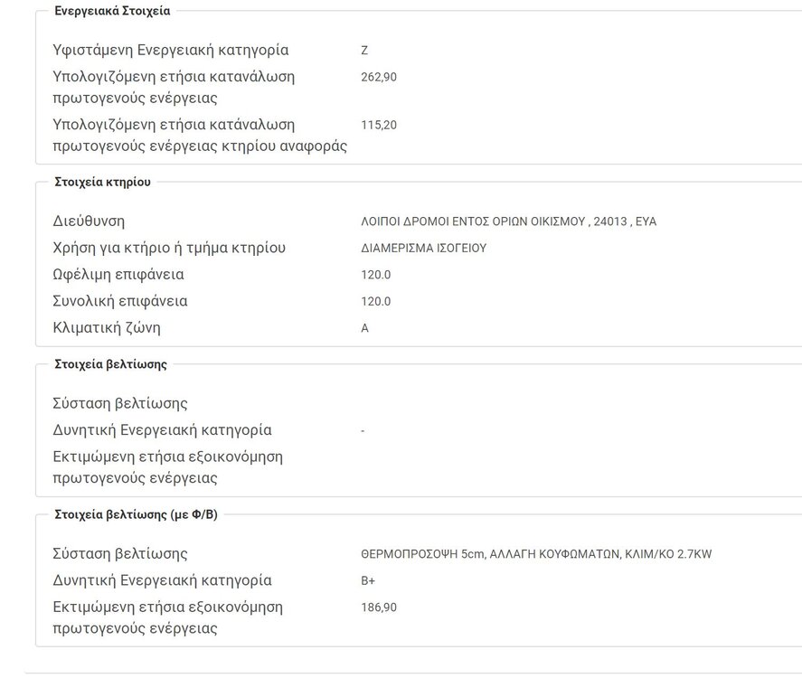The width and height of the screenshot is (802, 678).
Task: Click the Ενεργειακά Στοιχεία section header
Action: point(112,11)
